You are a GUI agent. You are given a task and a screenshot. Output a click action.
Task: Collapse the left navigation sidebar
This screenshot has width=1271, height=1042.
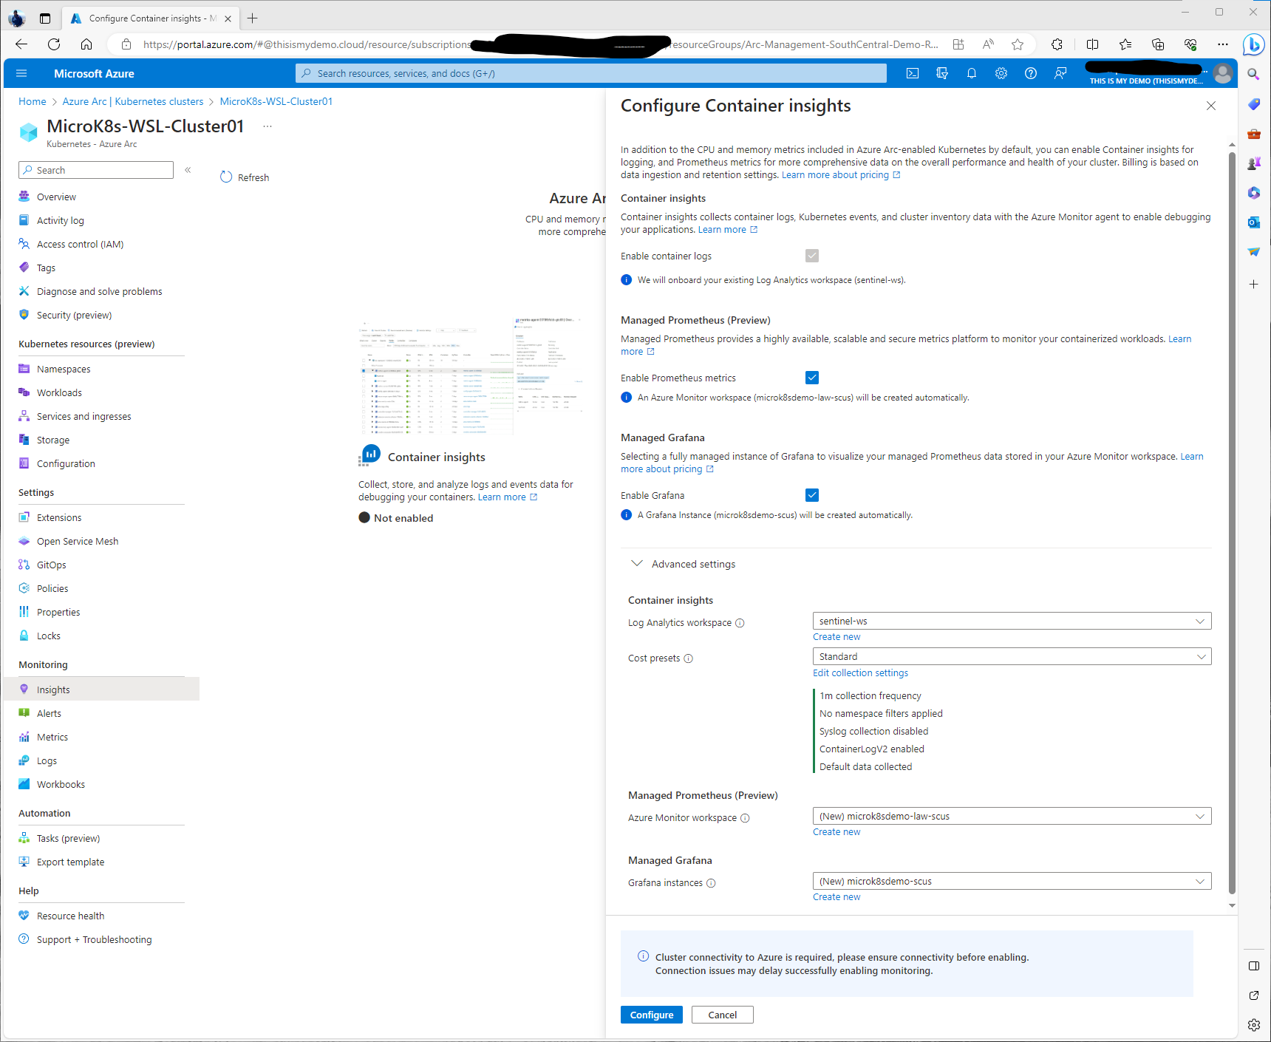coord(188,170)
